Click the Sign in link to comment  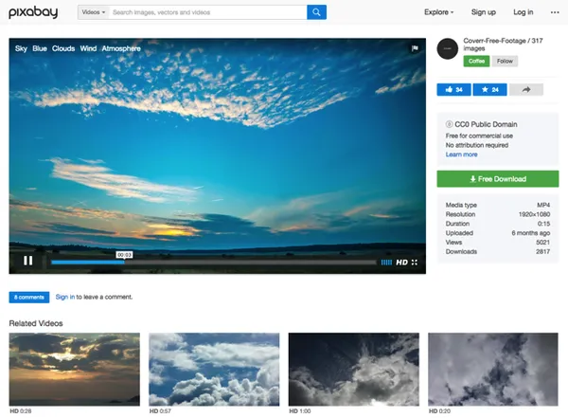click(65, 297)
